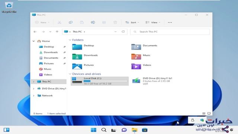Expand the This PC tree node
This screenshot has height=134, width=238.
[x=33, y=82]
